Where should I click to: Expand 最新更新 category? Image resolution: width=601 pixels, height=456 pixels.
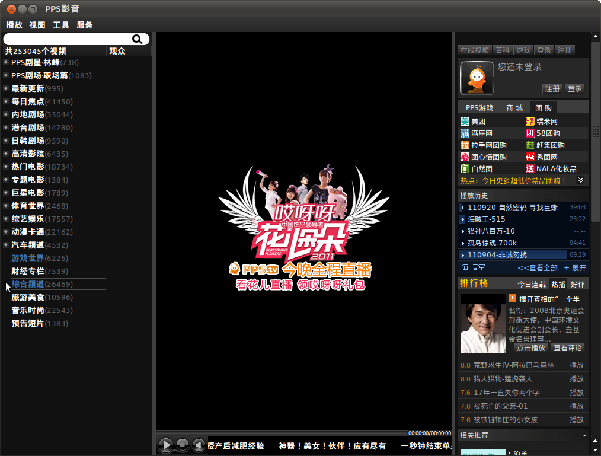click(6, 88)
